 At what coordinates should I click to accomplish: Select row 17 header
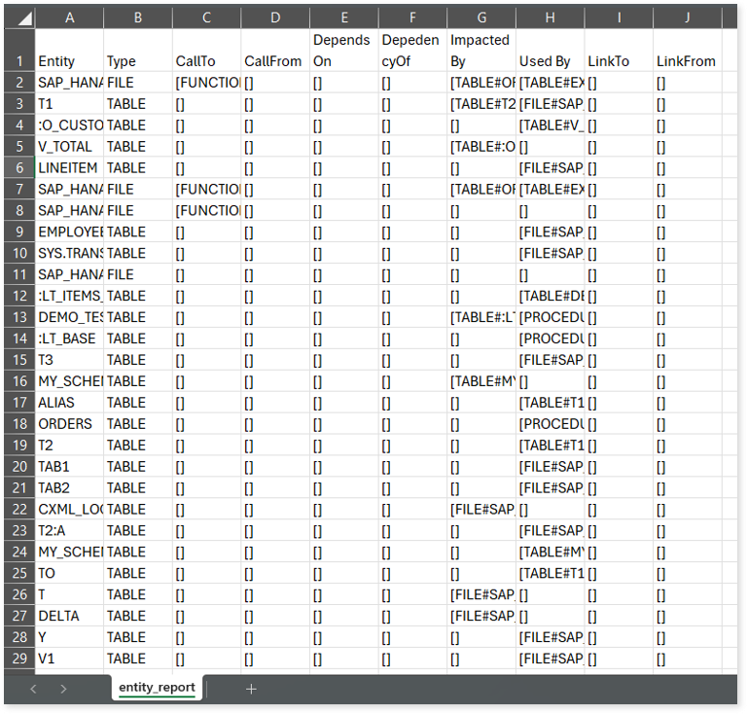(x=18, y=402)
